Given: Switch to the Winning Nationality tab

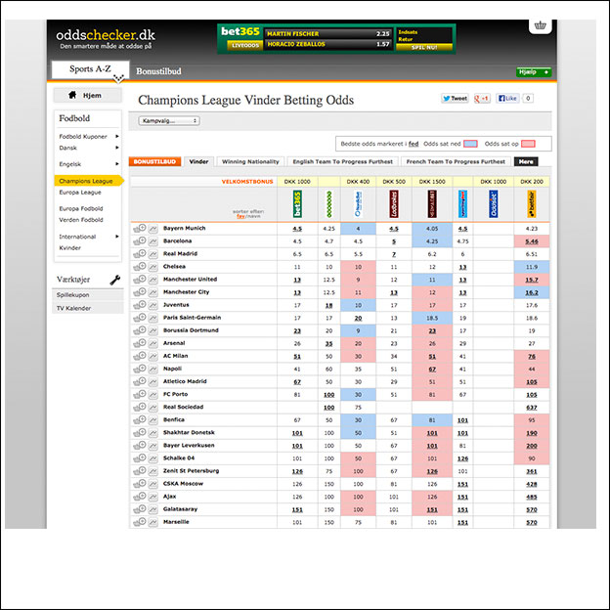Looking at the screenshot, I should click(250, 161).
